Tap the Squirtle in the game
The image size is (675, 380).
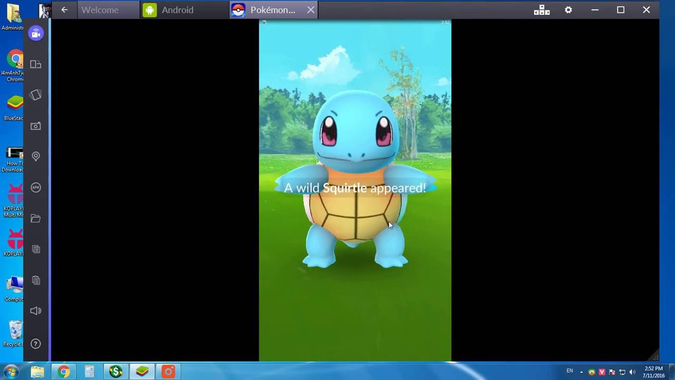tap(355, 179)
